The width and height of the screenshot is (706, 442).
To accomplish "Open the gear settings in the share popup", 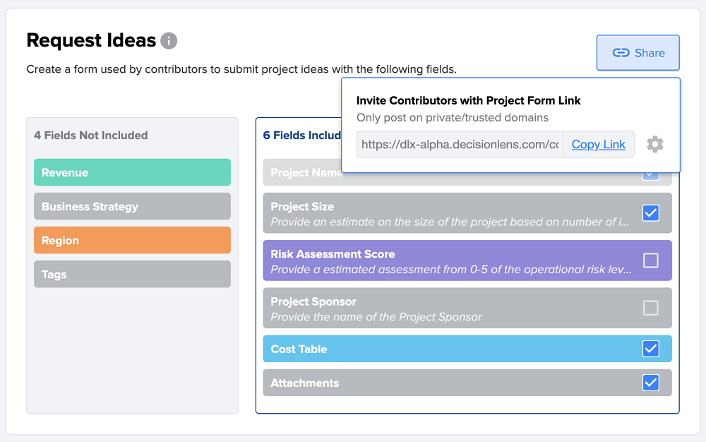I will [x=655, y=144].
